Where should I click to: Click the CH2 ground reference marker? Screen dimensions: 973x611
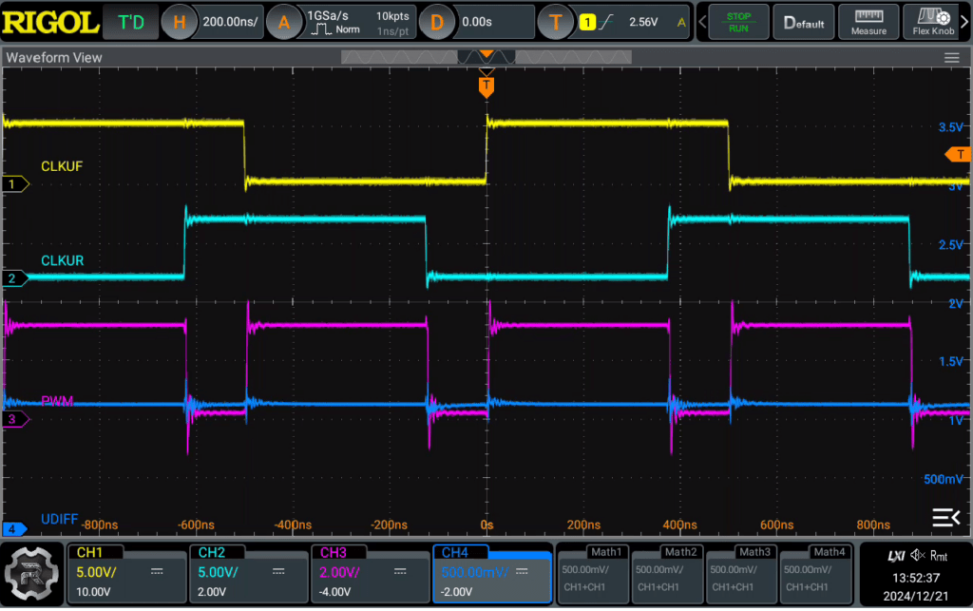pos(15,278)
